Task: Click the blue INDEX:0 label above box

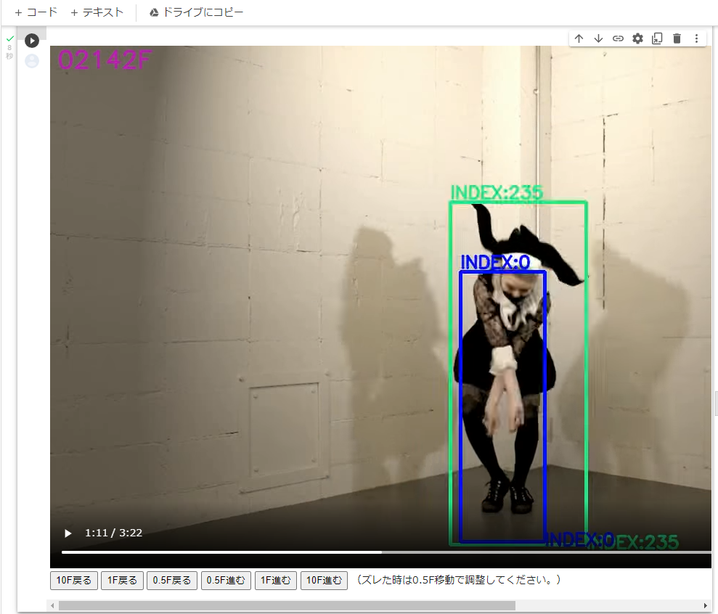Action: point(495,262)
